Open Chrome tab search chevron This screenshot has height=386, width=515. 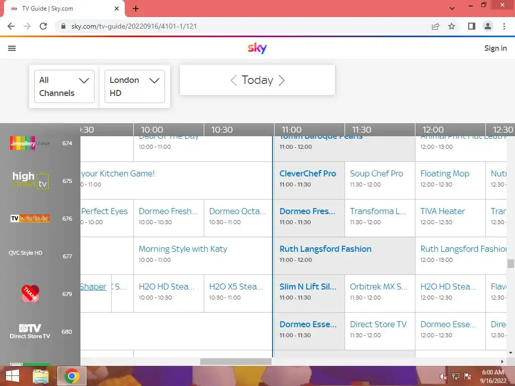coord(452,9)
